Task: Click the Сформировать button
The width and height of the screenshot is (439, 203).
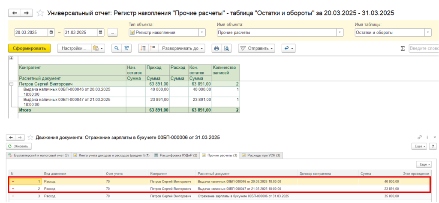Action: click(x=30, y=48)
